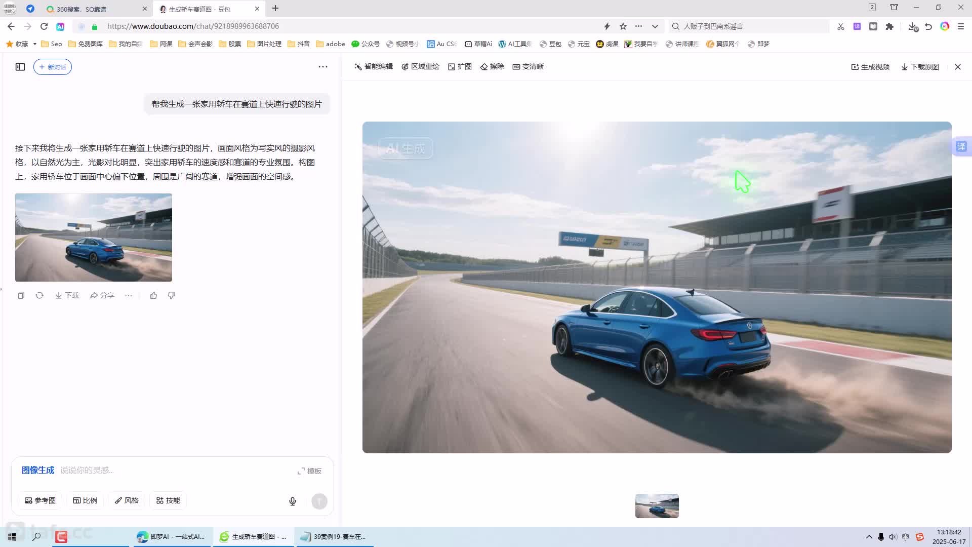Expand the address bar chevron dropdown
972x547 pixels.
point(655,26)
